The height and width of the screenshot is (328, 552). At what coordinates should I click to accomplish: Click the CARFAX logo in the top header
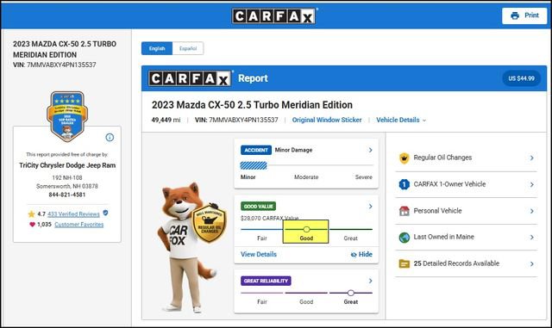coord(273,15)
